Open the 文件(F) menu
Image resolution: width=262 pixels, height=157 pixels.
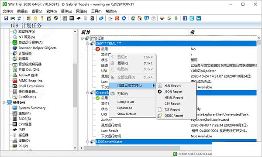(x=8, y=11)
